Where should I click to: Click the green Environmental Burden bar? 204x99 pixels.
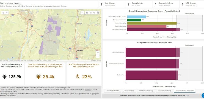click(x=134, y=20)
